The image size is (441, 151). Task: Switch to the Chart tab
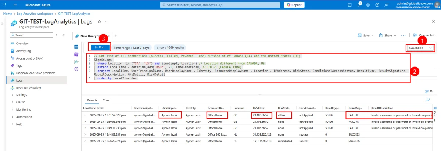[x=107, y=100]
